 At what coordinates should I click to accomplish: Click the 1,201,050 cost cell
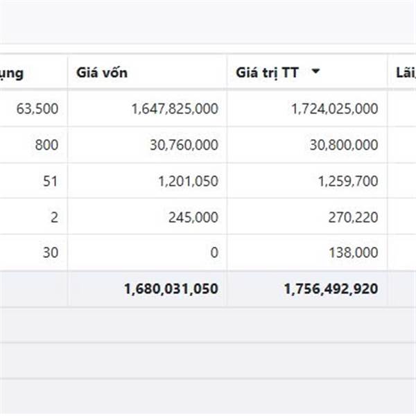click(147, 181)
